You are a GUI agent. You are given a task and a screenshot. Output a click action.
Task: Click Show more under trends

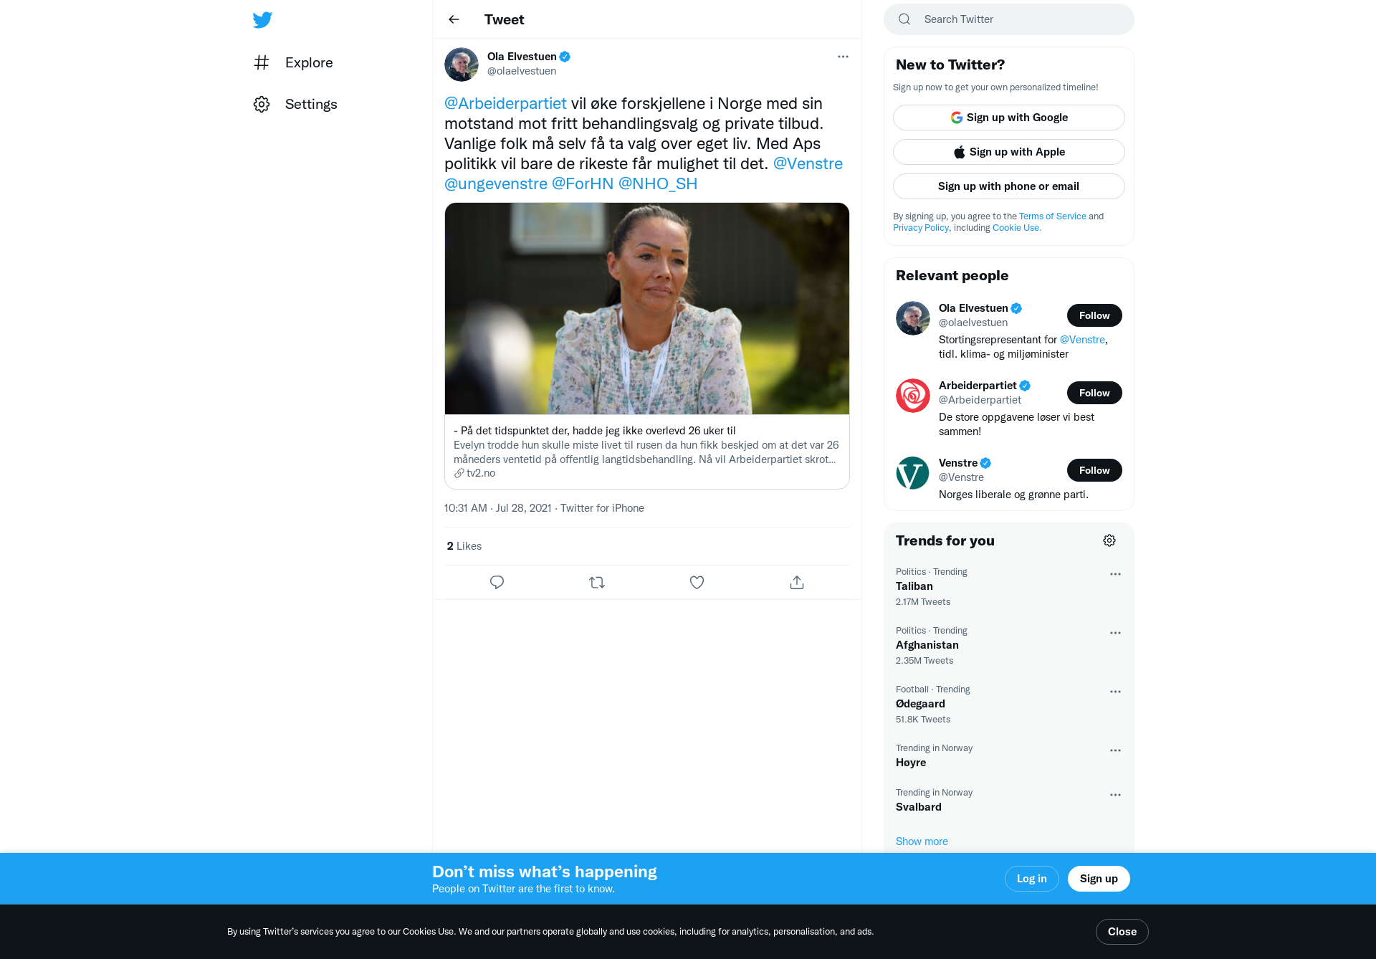click(x=922, y=841)
